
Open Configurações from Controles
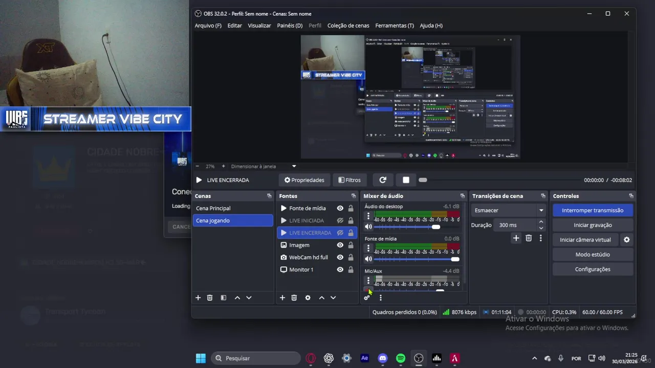pyautogui.click(x=593, y=269)
